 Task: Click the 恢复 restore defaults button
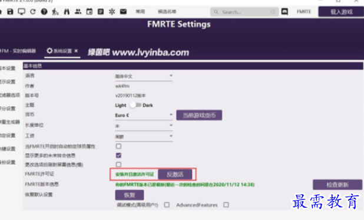pos(130,195)
